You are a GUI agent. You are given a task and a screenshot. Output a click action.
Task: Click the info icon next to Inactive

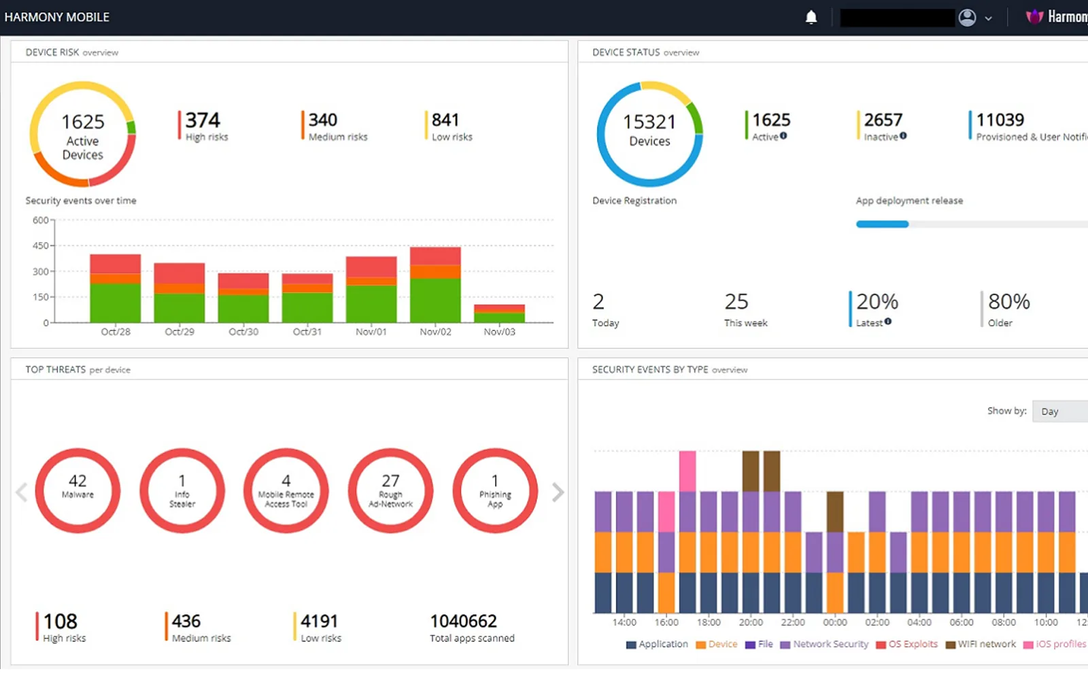(x=903, y=136)
